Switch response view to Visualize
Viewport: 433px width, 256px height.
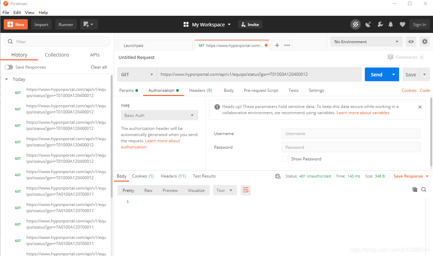point(196,191)
